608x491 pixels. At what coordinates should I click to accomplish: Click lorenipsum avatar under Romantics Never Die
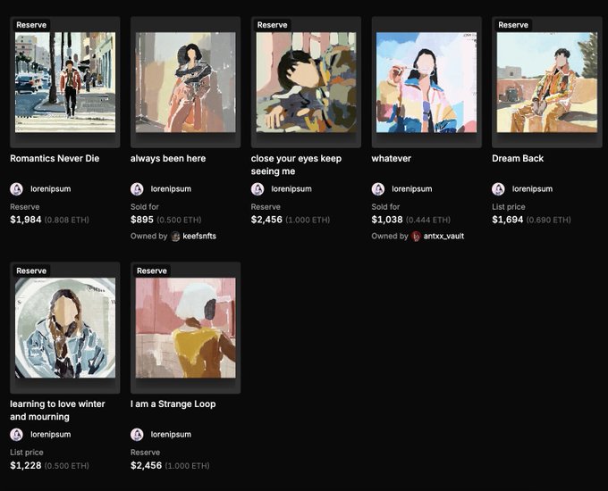point(17,189)
